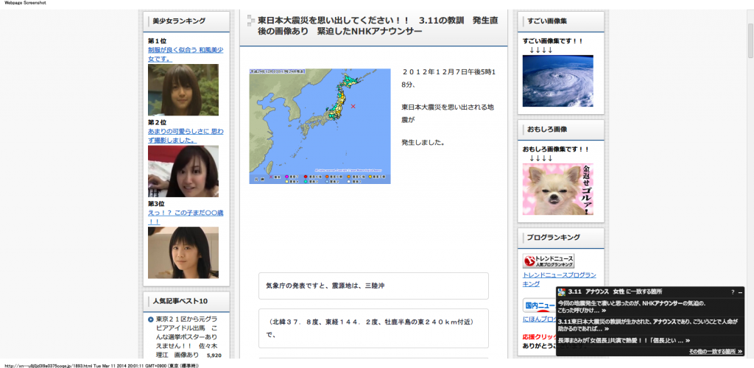Open link えっ!? この子まだ〇〇歳!!
This screenshot has width=754, height=368.
click(x=186, y=216)
